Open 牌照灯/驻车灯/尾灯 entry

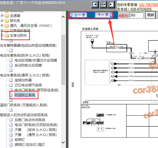tap(30, 145)
